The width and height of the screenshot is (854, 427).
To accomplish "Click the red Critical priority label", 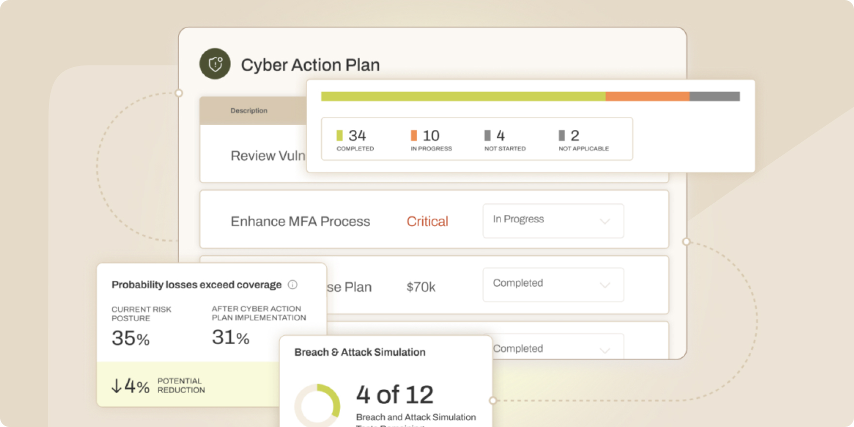I will click(427, 221).
